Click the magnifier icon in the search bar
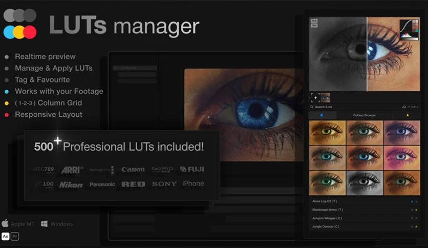The width and height of the screenshot is (428, 248). coord(312,107)
